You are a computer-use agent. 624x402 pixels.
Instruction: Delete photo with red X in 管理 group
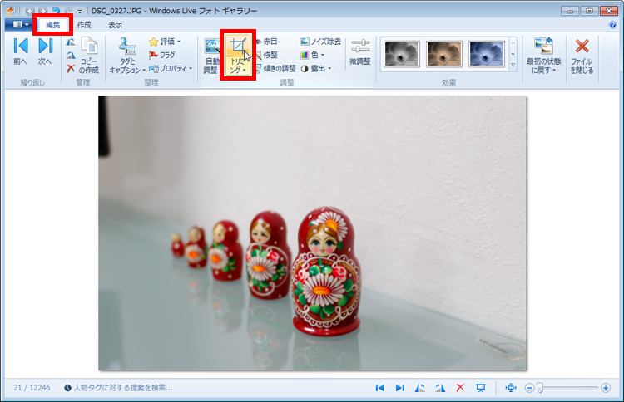[x=71, y=68]
